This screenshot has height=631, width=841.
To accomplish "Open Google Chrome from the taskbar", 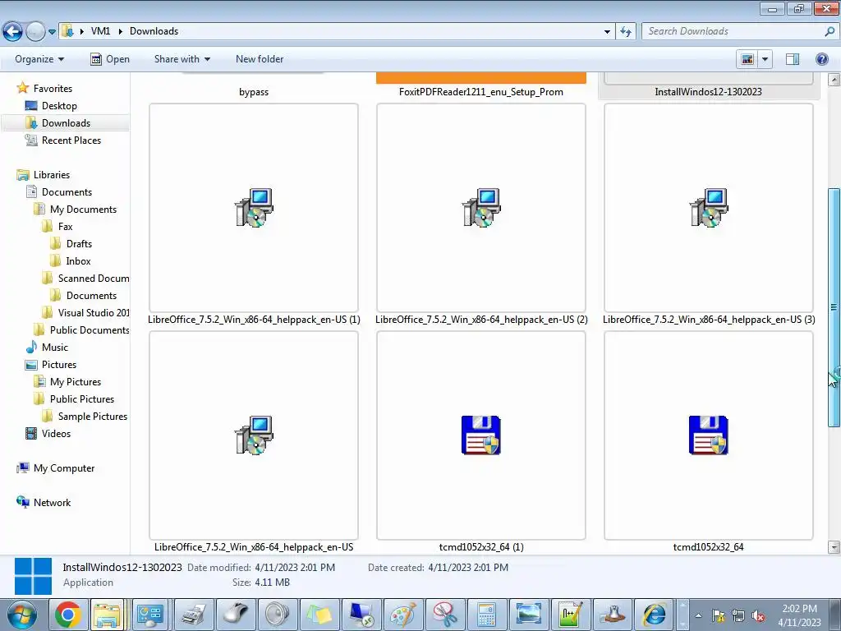I will pyautogui.click(x=67, y=615).
